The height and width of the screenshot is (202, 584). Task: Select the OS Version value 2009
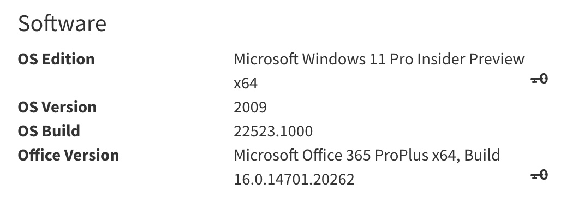coord(251,108)
